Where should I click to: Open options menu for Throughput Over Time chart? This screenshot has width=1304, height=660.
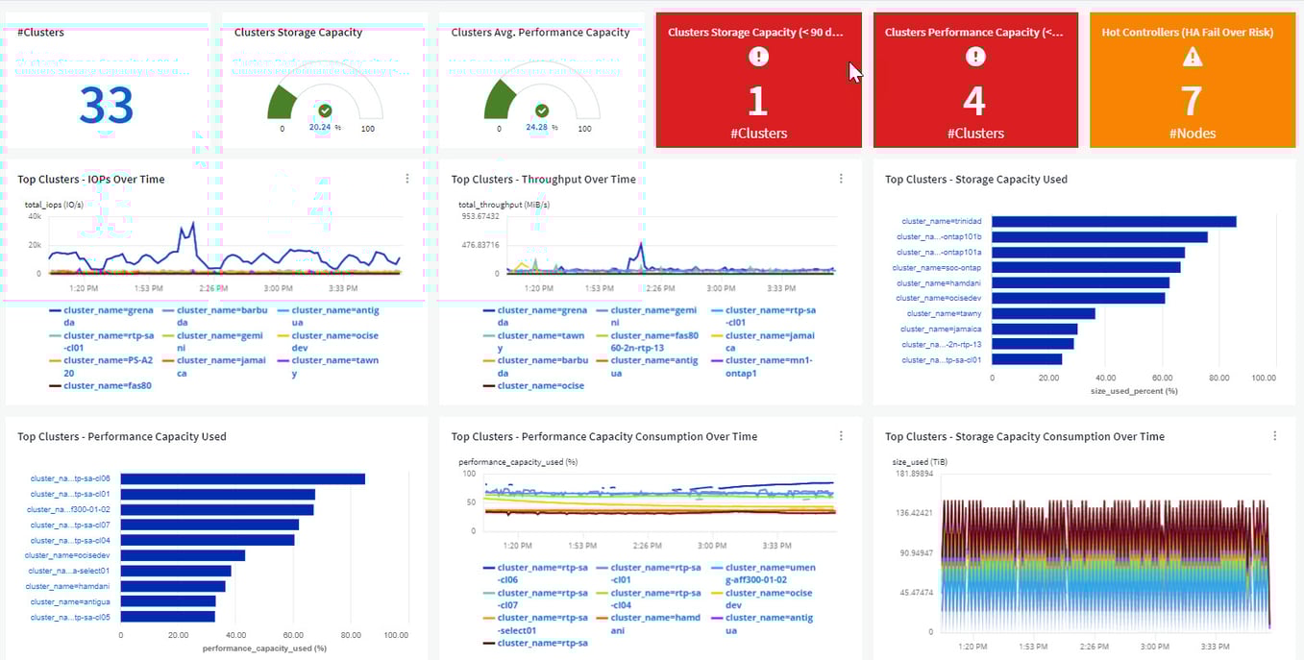click(x=841, y=179)
